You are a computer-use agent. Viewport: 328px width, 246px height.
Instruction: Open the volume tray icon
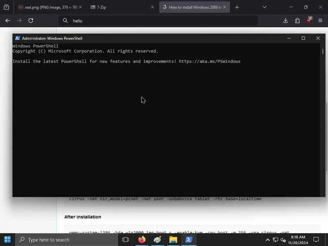pos(283,240)
